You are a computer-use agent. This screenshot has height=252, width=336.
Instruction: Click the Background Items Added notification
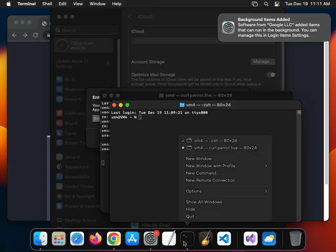coord(274,28)
